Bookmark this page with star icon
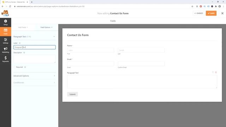This screenshot has width=226, height=127. [x=192, y=6]
